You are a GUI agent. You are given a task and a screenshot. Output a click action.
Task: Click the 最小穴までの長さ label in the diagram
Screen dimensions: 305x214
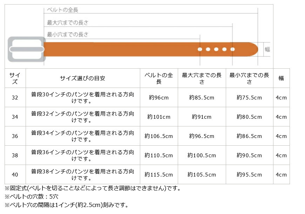pyautogui.click(x=68, y=35)
